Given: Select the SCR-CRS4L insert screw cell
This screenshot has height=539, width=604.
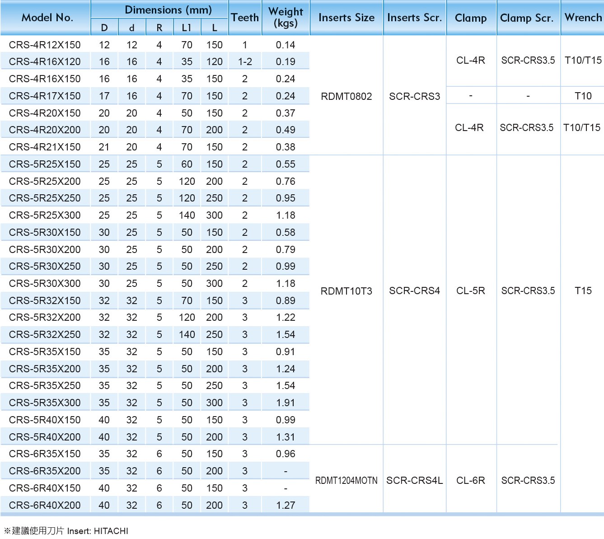Looking at the screenshot, I should pyautogui.click(x=414, y=481).
